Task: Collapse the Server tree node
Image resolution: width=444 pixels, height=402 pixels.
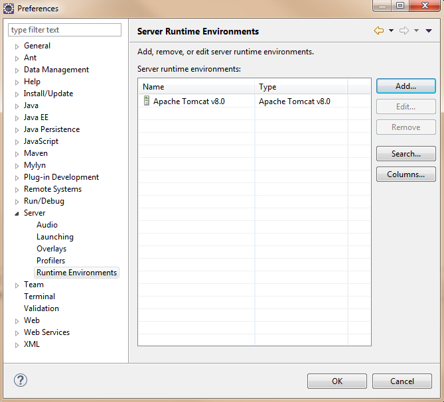Action: [x=17, y=214]
